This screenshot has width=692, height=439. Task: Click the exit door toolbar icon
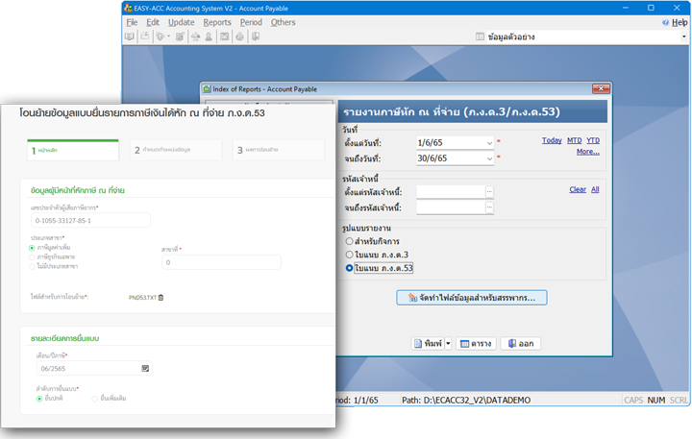(256, 37)
